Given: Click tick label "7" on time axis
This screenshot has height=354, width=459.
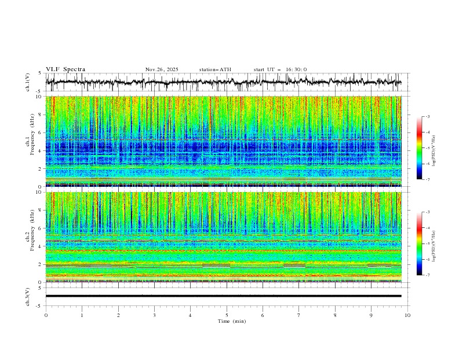Looking at the screenshot, I should (x=299, y=315).
